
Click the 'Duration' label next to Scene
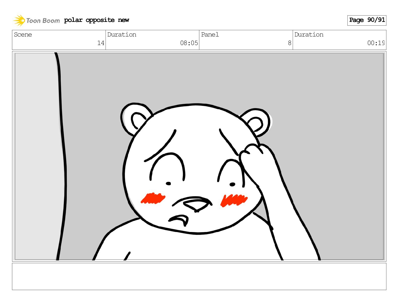(x=122, y=34)
